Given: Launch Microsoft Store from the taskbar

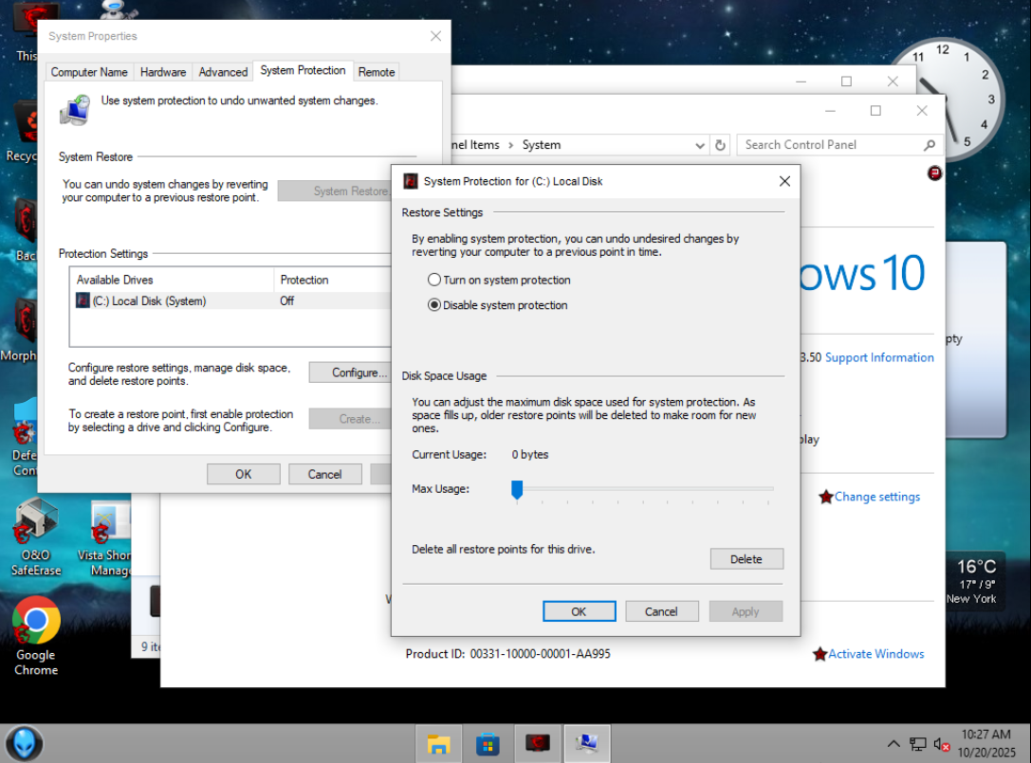Looking at the screenshot, I should 488,744.
